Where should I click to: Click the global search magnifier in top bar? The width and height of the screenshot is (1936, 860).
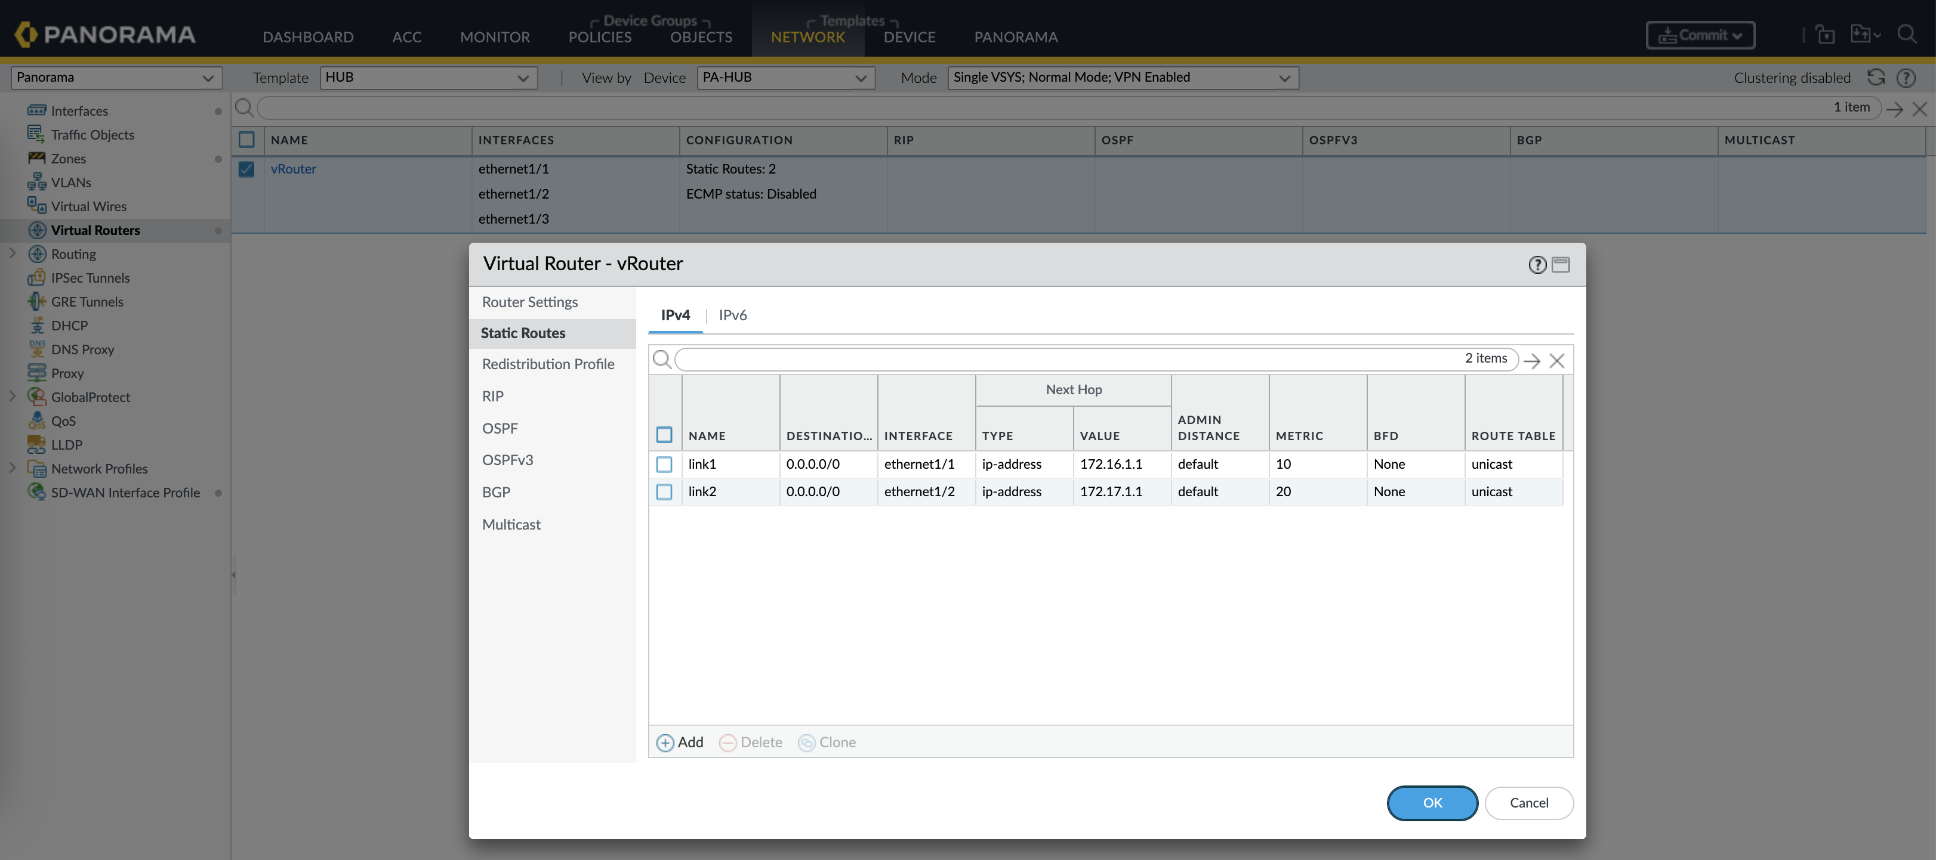pos(1907,35)
